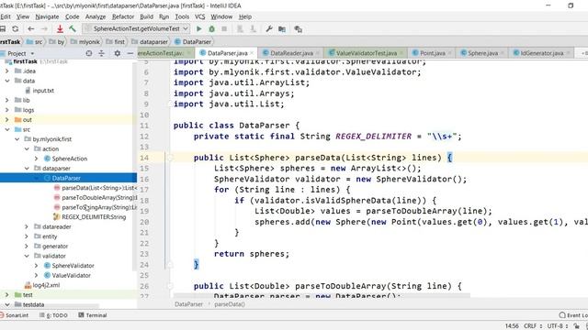Image resolution: width=588 pixels, height=330 pixels.
Task: Click the red Update Project download icon
Action: click(x=60, y=28)
